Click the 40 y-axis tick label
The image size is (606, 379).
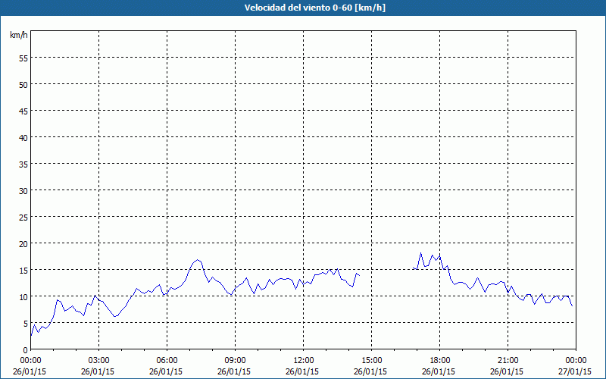tap(23, 137)
